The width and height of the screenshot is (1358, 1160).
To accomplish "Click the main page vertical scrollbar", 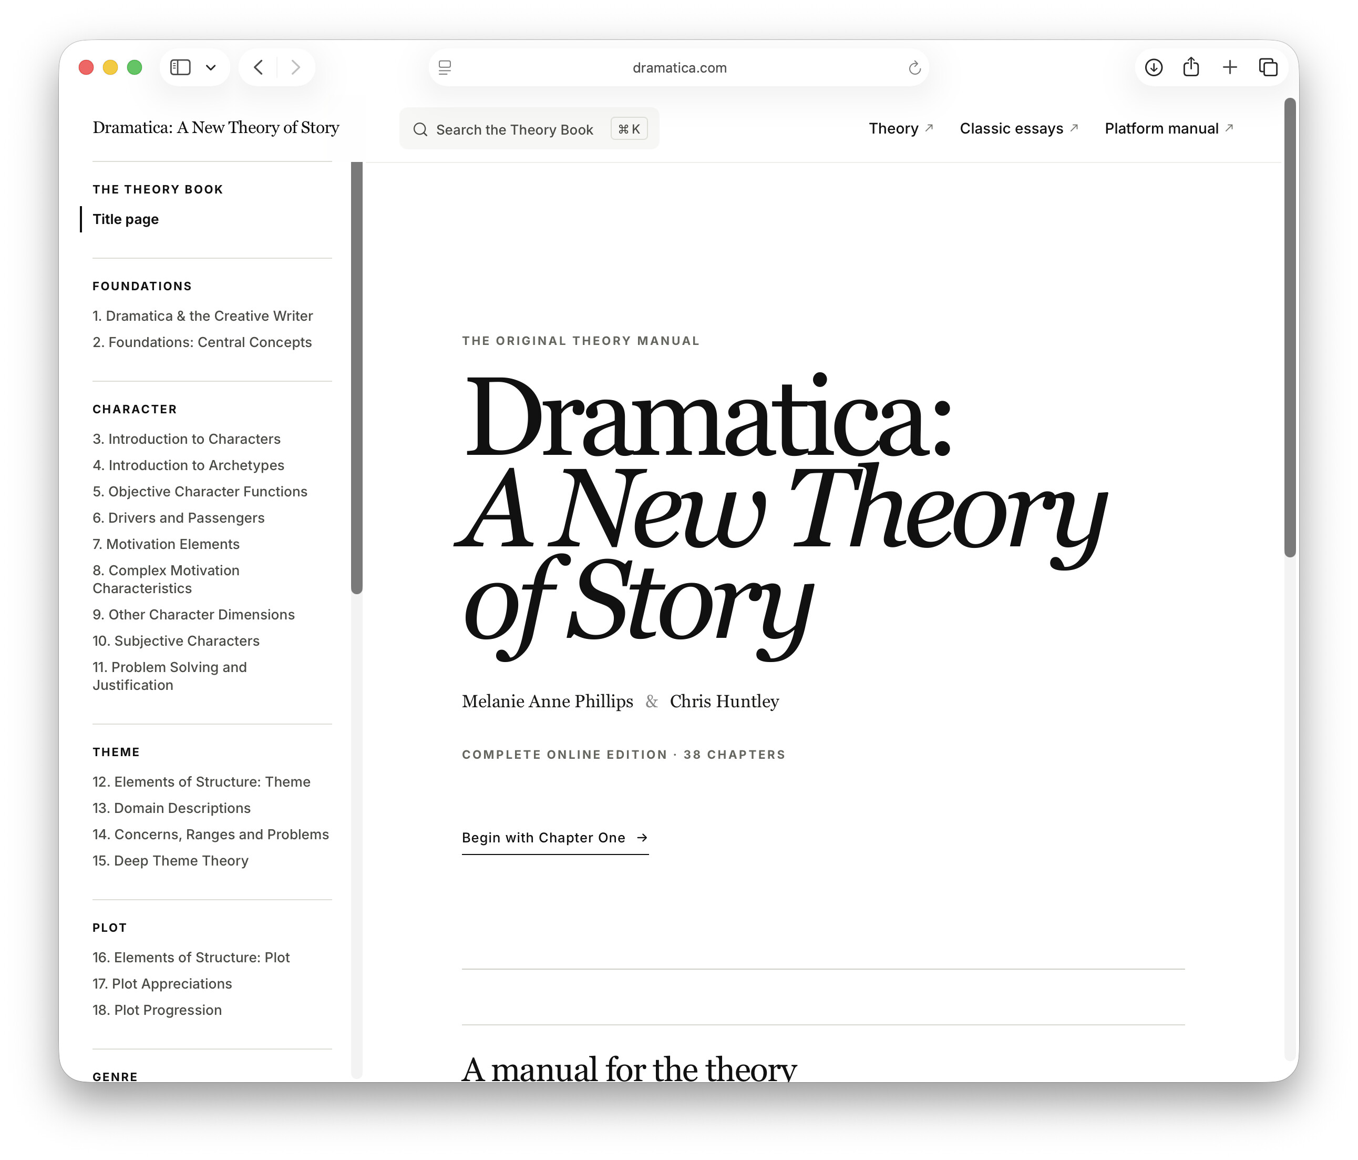I will point(1290,328).
